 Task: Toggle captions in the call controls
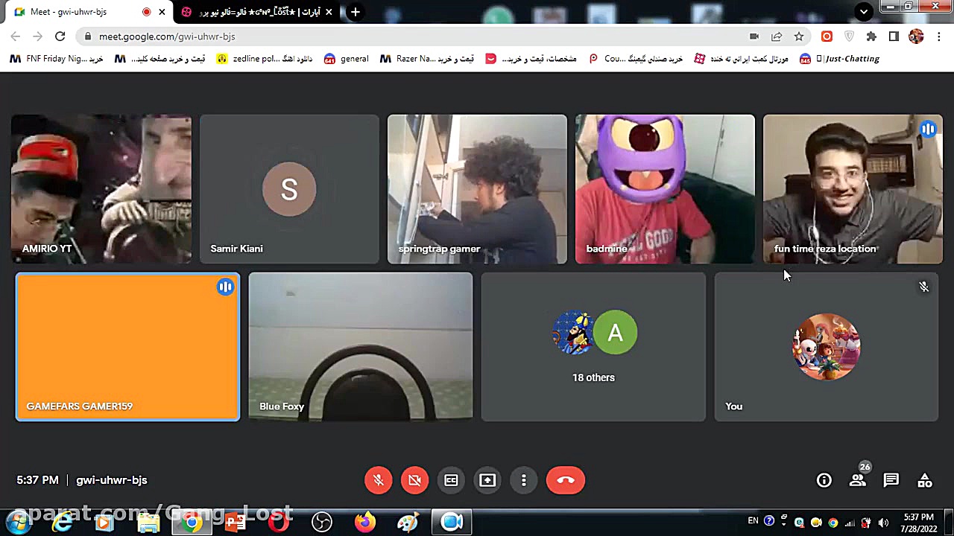pos(451,480)
